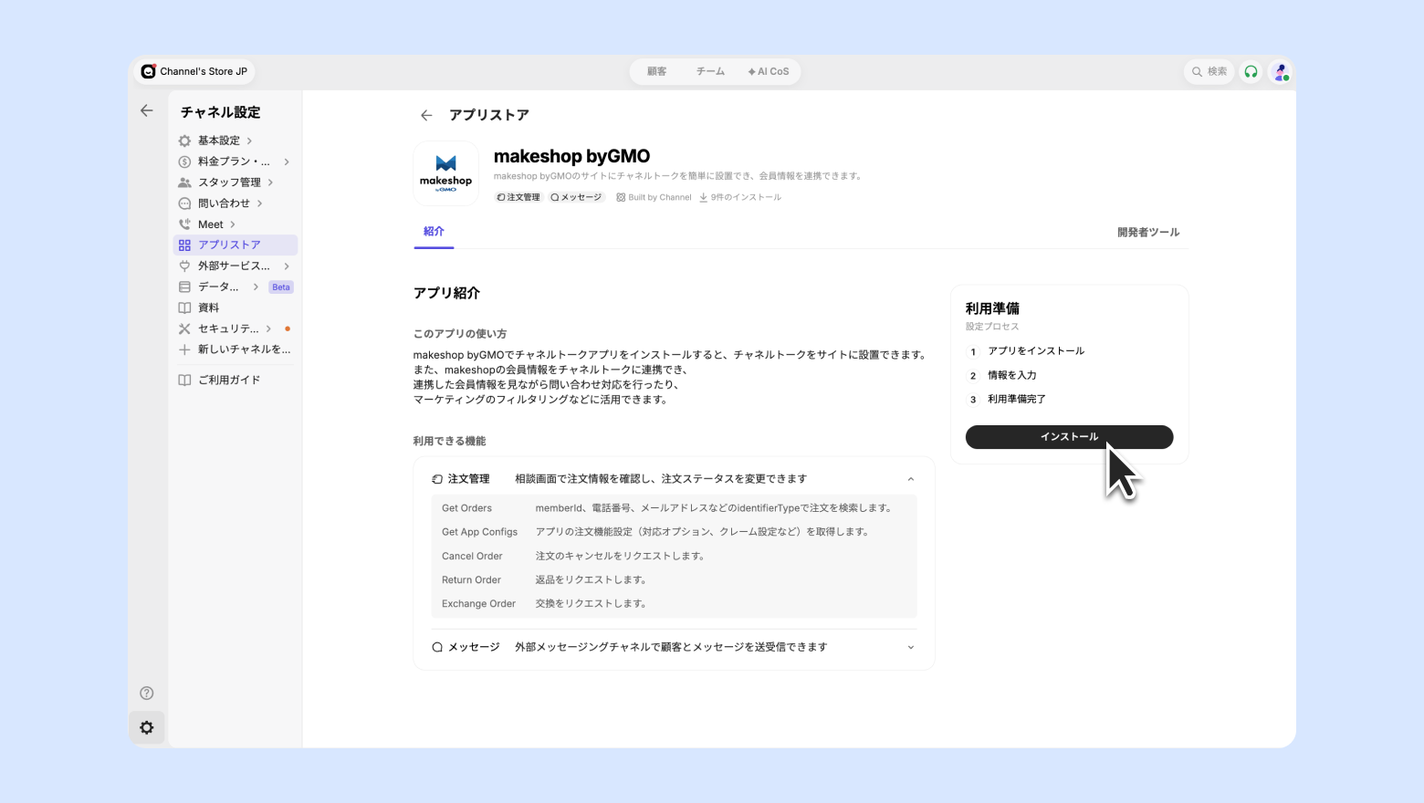
Task: Click the Return Order row
Action: click(x=674, y=579)
